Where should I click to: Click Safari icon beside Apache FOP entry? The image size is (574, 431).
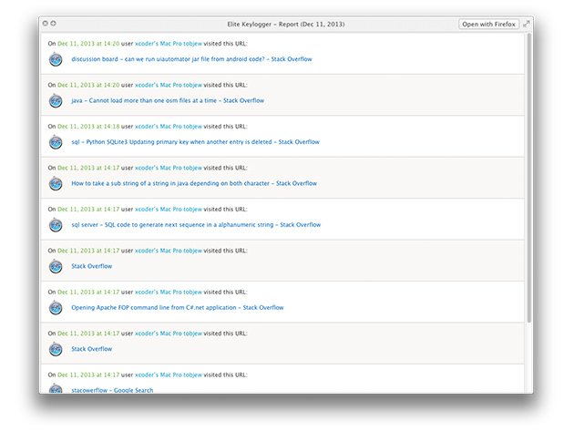point(56,307)
